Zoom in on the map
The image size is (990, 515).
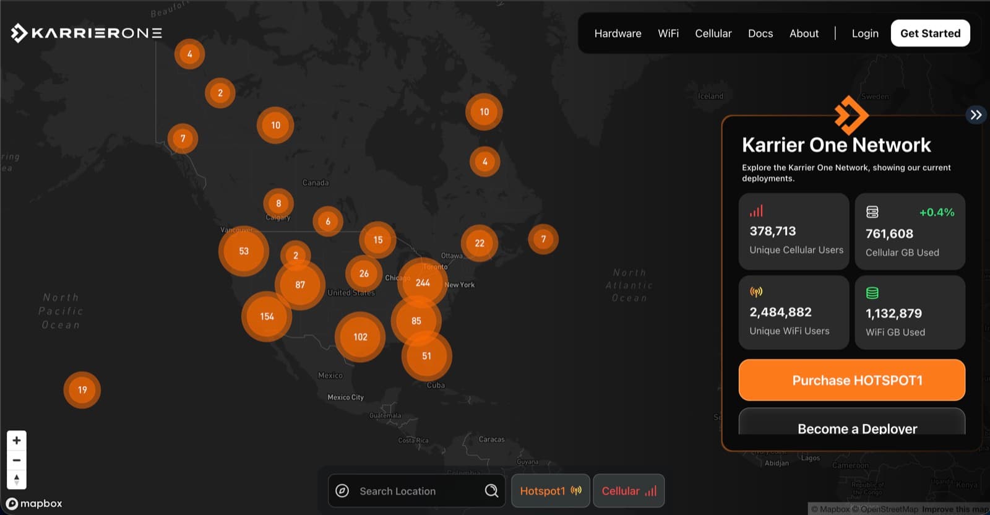pyautogui.click(x=17, y=440)
